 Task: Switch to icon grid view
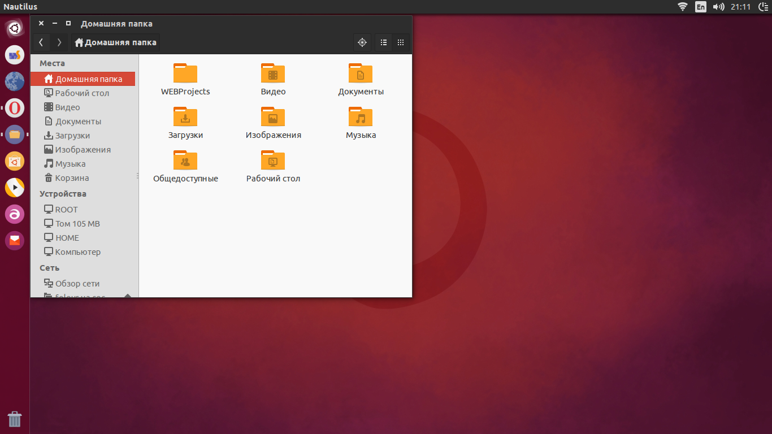pyautogui.click(x=401, y=42)
